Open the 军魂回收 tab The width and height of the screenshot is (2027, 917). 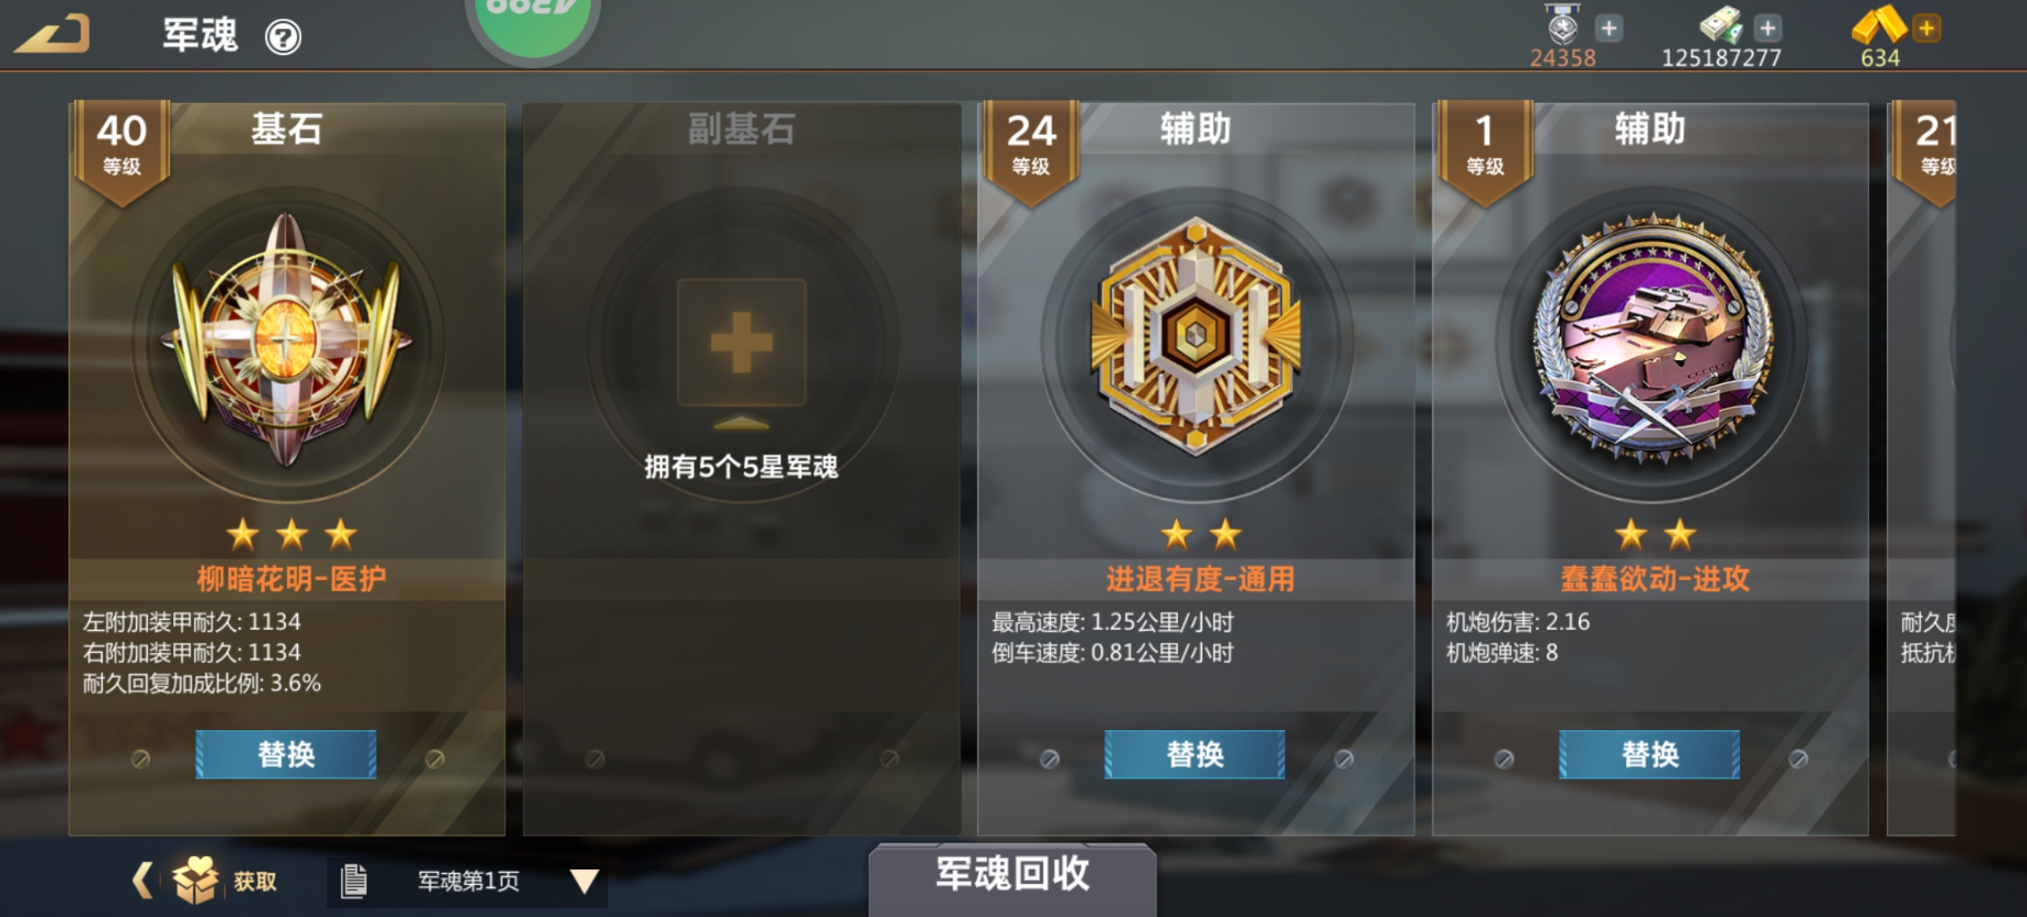(x=1012, y=876)
